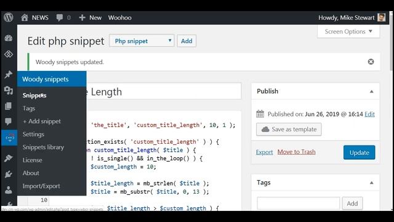The image size is (394, 222).
Task: Open License menu item
Action: pos(32,160)
